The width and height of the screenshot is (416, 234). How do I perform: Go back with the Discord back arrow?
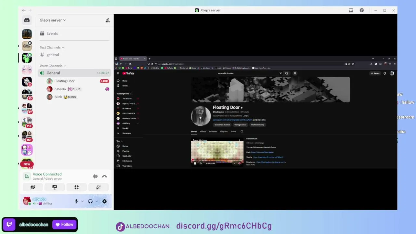[x=24, y=10]
